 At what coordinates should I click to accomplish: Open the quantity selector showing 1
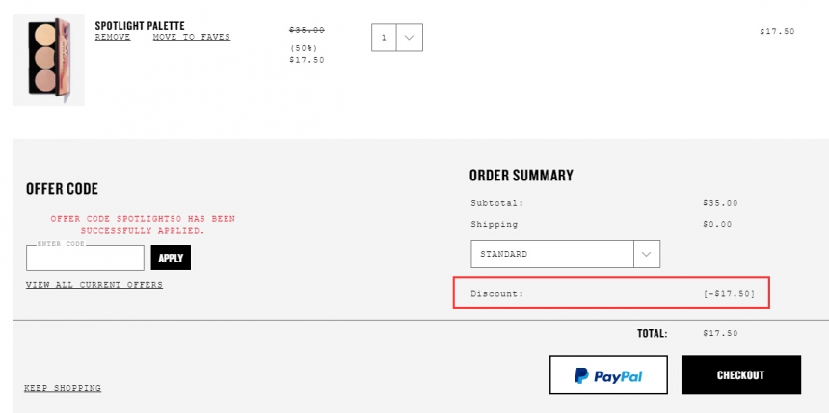[x=397, y=38]
